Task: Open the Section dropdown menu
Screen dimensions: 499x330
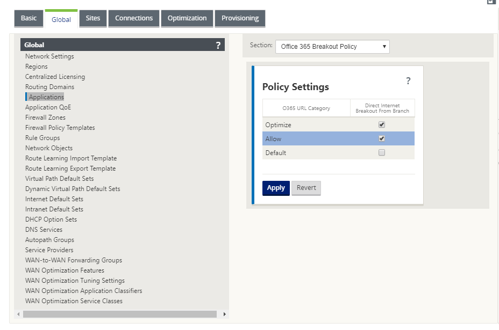Action: tap(332, 47)
